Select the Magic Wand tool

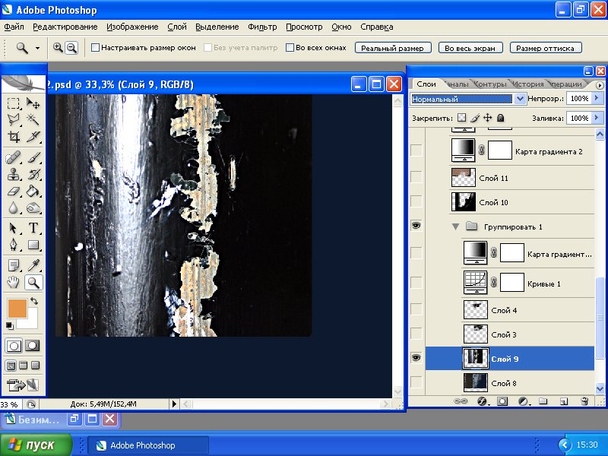point(33,119)
